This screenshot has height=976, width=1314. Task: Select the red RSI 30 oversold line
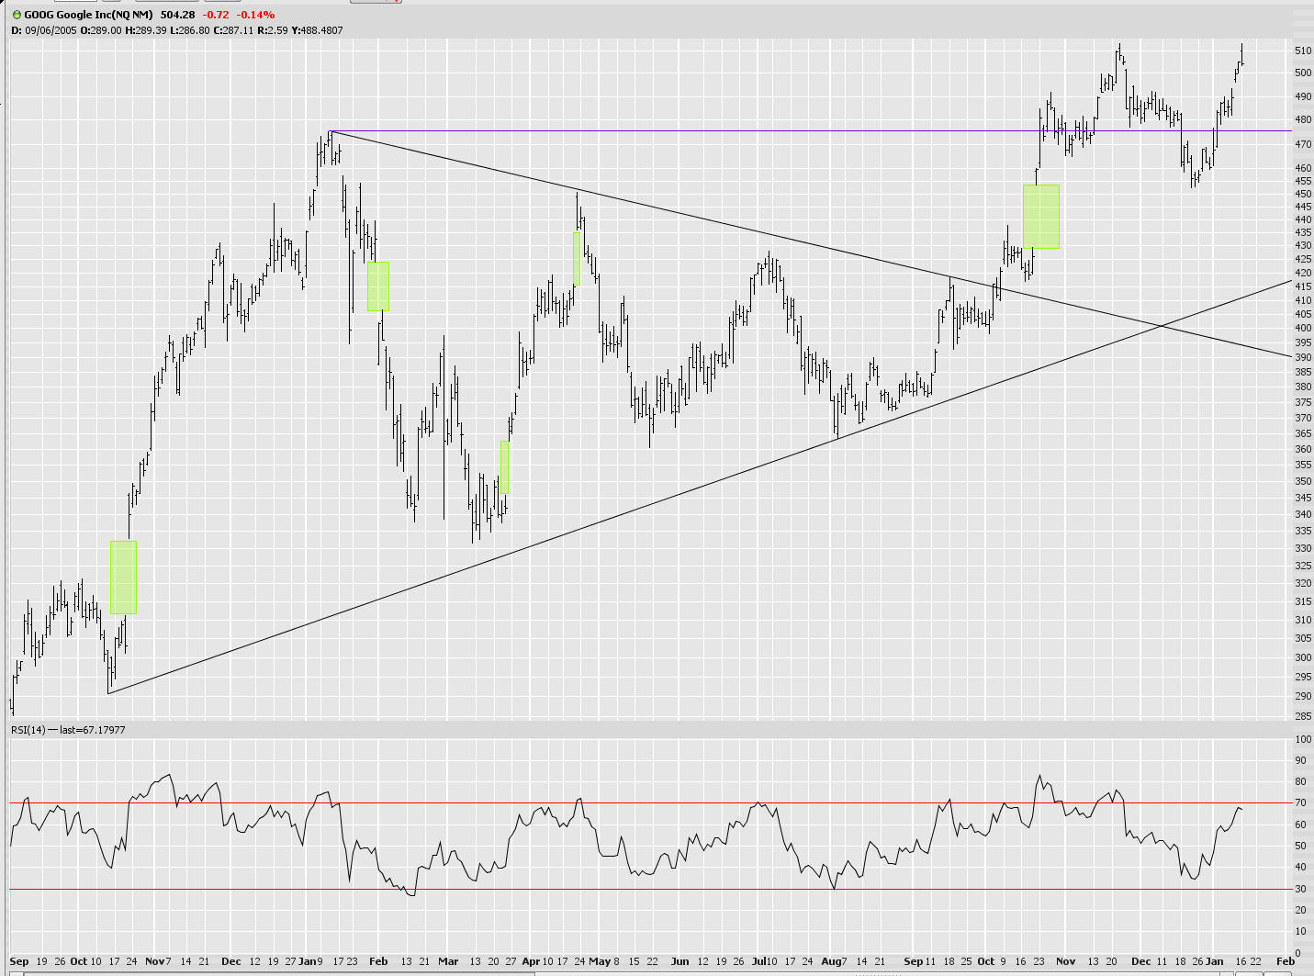tap(650, 889)
